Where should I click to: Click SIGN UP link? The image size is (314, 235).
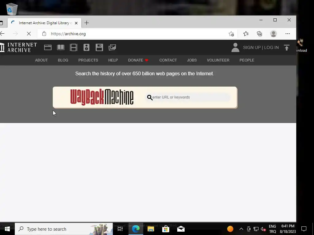pyautogui.click(x=252, y=47)
